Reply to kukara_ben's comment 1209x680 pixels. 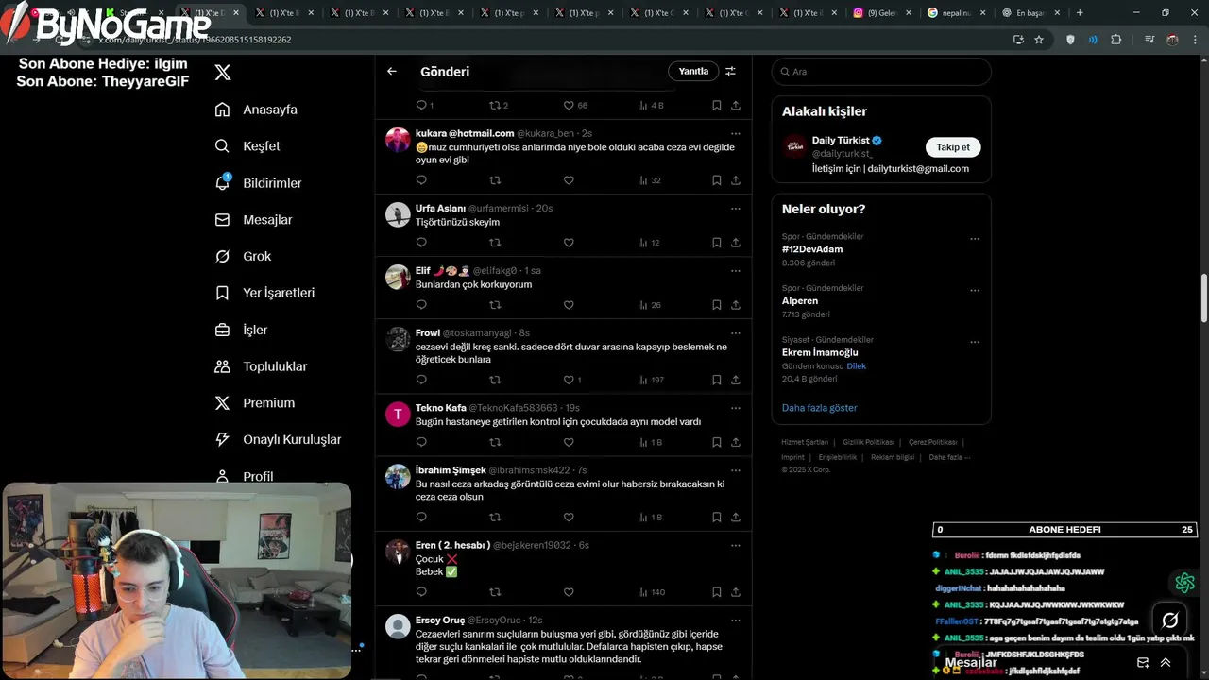point(421,180)
